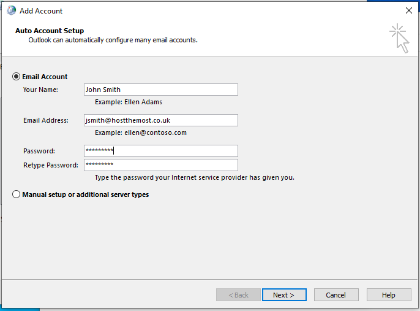The height and width of the screenshot is (311, 420).
Task: Click the Internet service provider password hint
Action: [195, 178]
